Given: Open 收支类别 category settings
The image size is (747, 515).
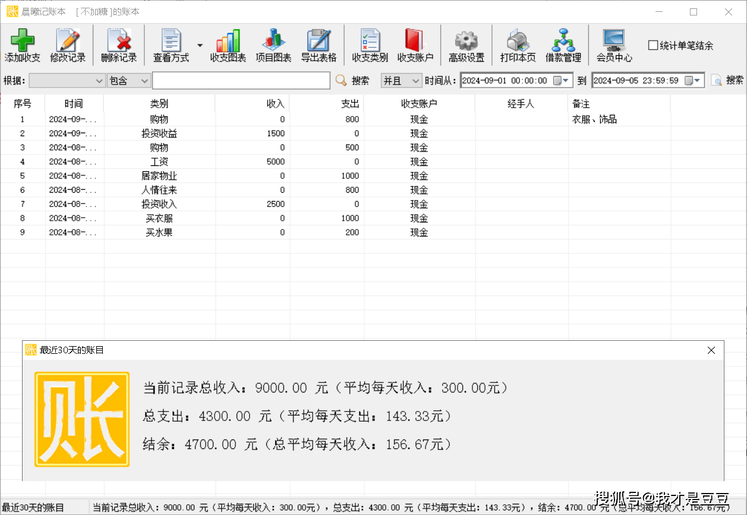Looking at the screenshot, I should click(368, 45).
